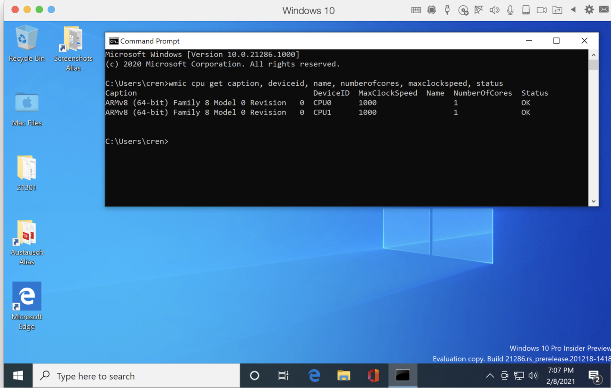Click the CD/DVD disc icon in the VM toolbar
Screen dimensions: 611x388
(x=463, y=9)
